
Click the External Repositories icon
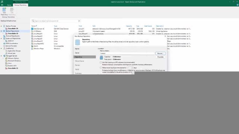pos(4,36)
